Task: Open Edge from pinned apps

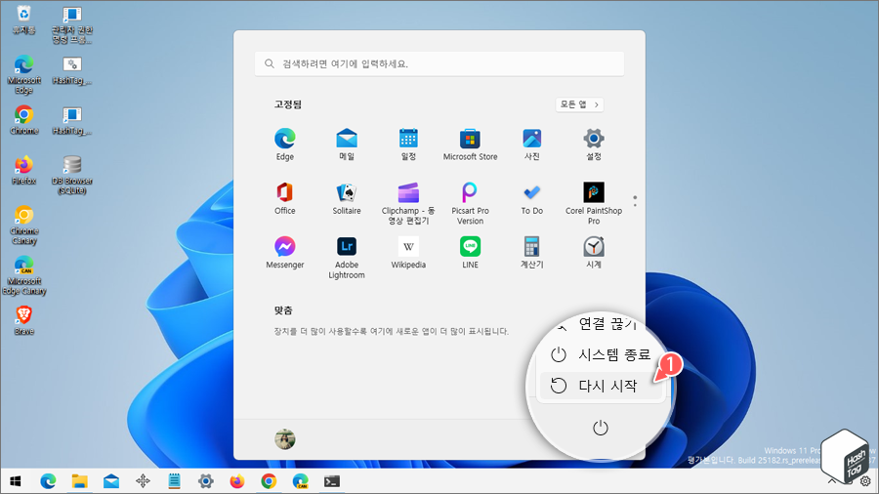Action: pyautogui.click(x=285, y=144)
